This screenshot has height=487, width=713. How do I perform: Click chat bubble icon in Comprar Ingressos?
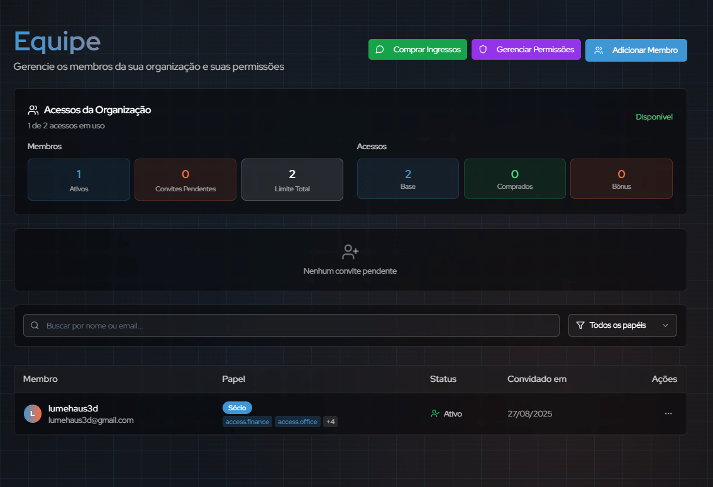[x=380, y=50]
